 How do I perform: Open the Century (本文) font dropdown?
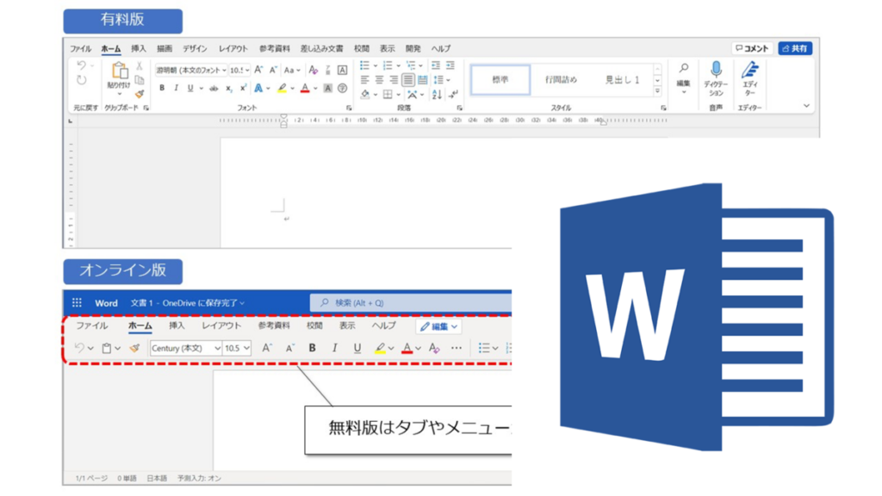(185, 348)
